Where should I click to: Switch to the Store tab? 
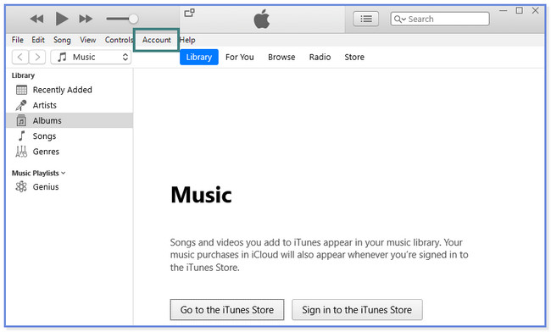pos(354,57)
